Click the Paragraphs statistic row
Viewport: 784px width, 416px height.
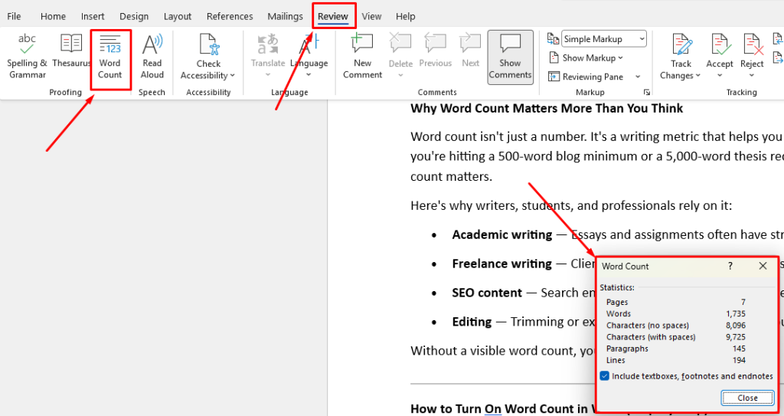(675, 349)
